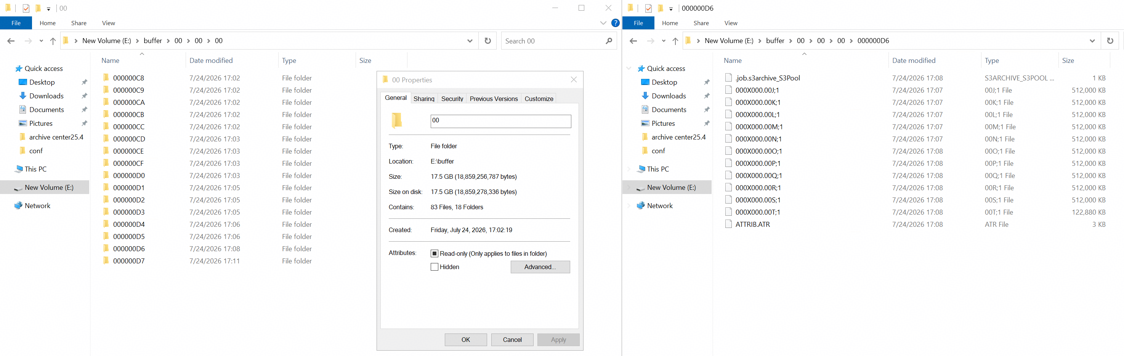Click the refresh icon in right window

[x=1110, y=40]
